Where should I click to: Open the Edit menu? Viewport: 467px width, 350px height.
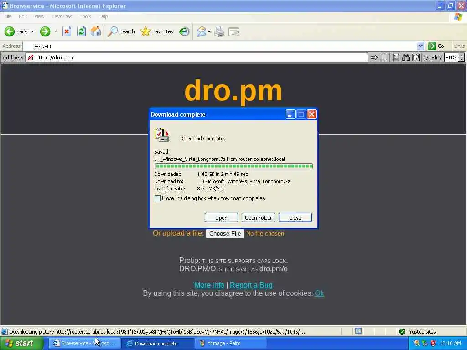[x=23, y=16]
